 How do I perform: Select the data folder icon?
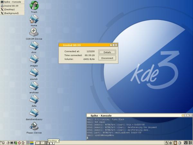(x=34, y=101)
